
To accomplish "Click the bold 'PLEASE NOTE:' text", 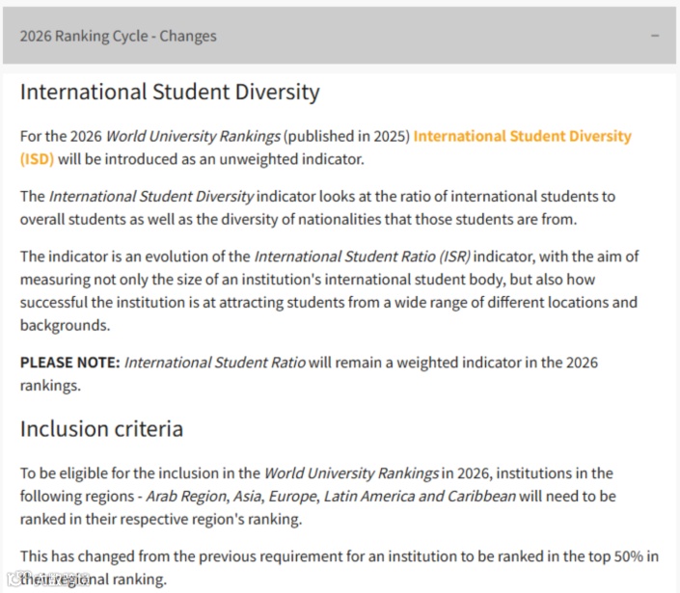I will click(69, 363).
